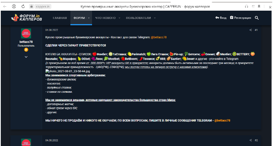Click the букмекерские вилки list line

pyautogui.click(x=61, y=79)
